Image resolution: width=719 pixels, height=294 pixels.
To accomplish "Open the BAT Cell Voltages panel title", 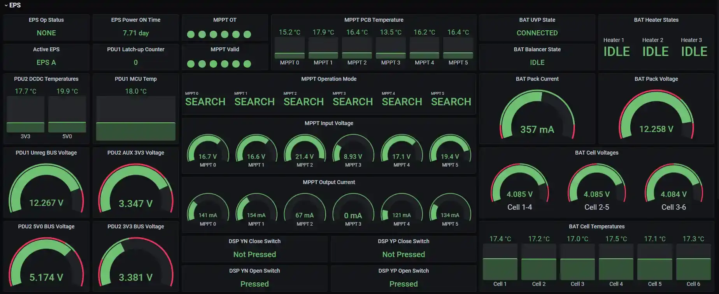I will 597,153.
